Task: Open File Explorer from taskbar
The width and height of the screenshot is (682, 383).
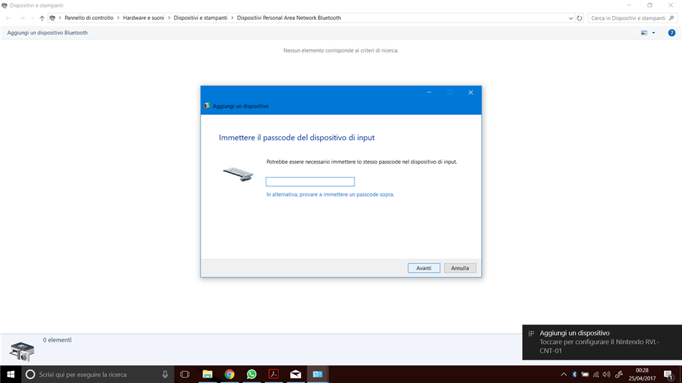Action: (x=208, y=374)
